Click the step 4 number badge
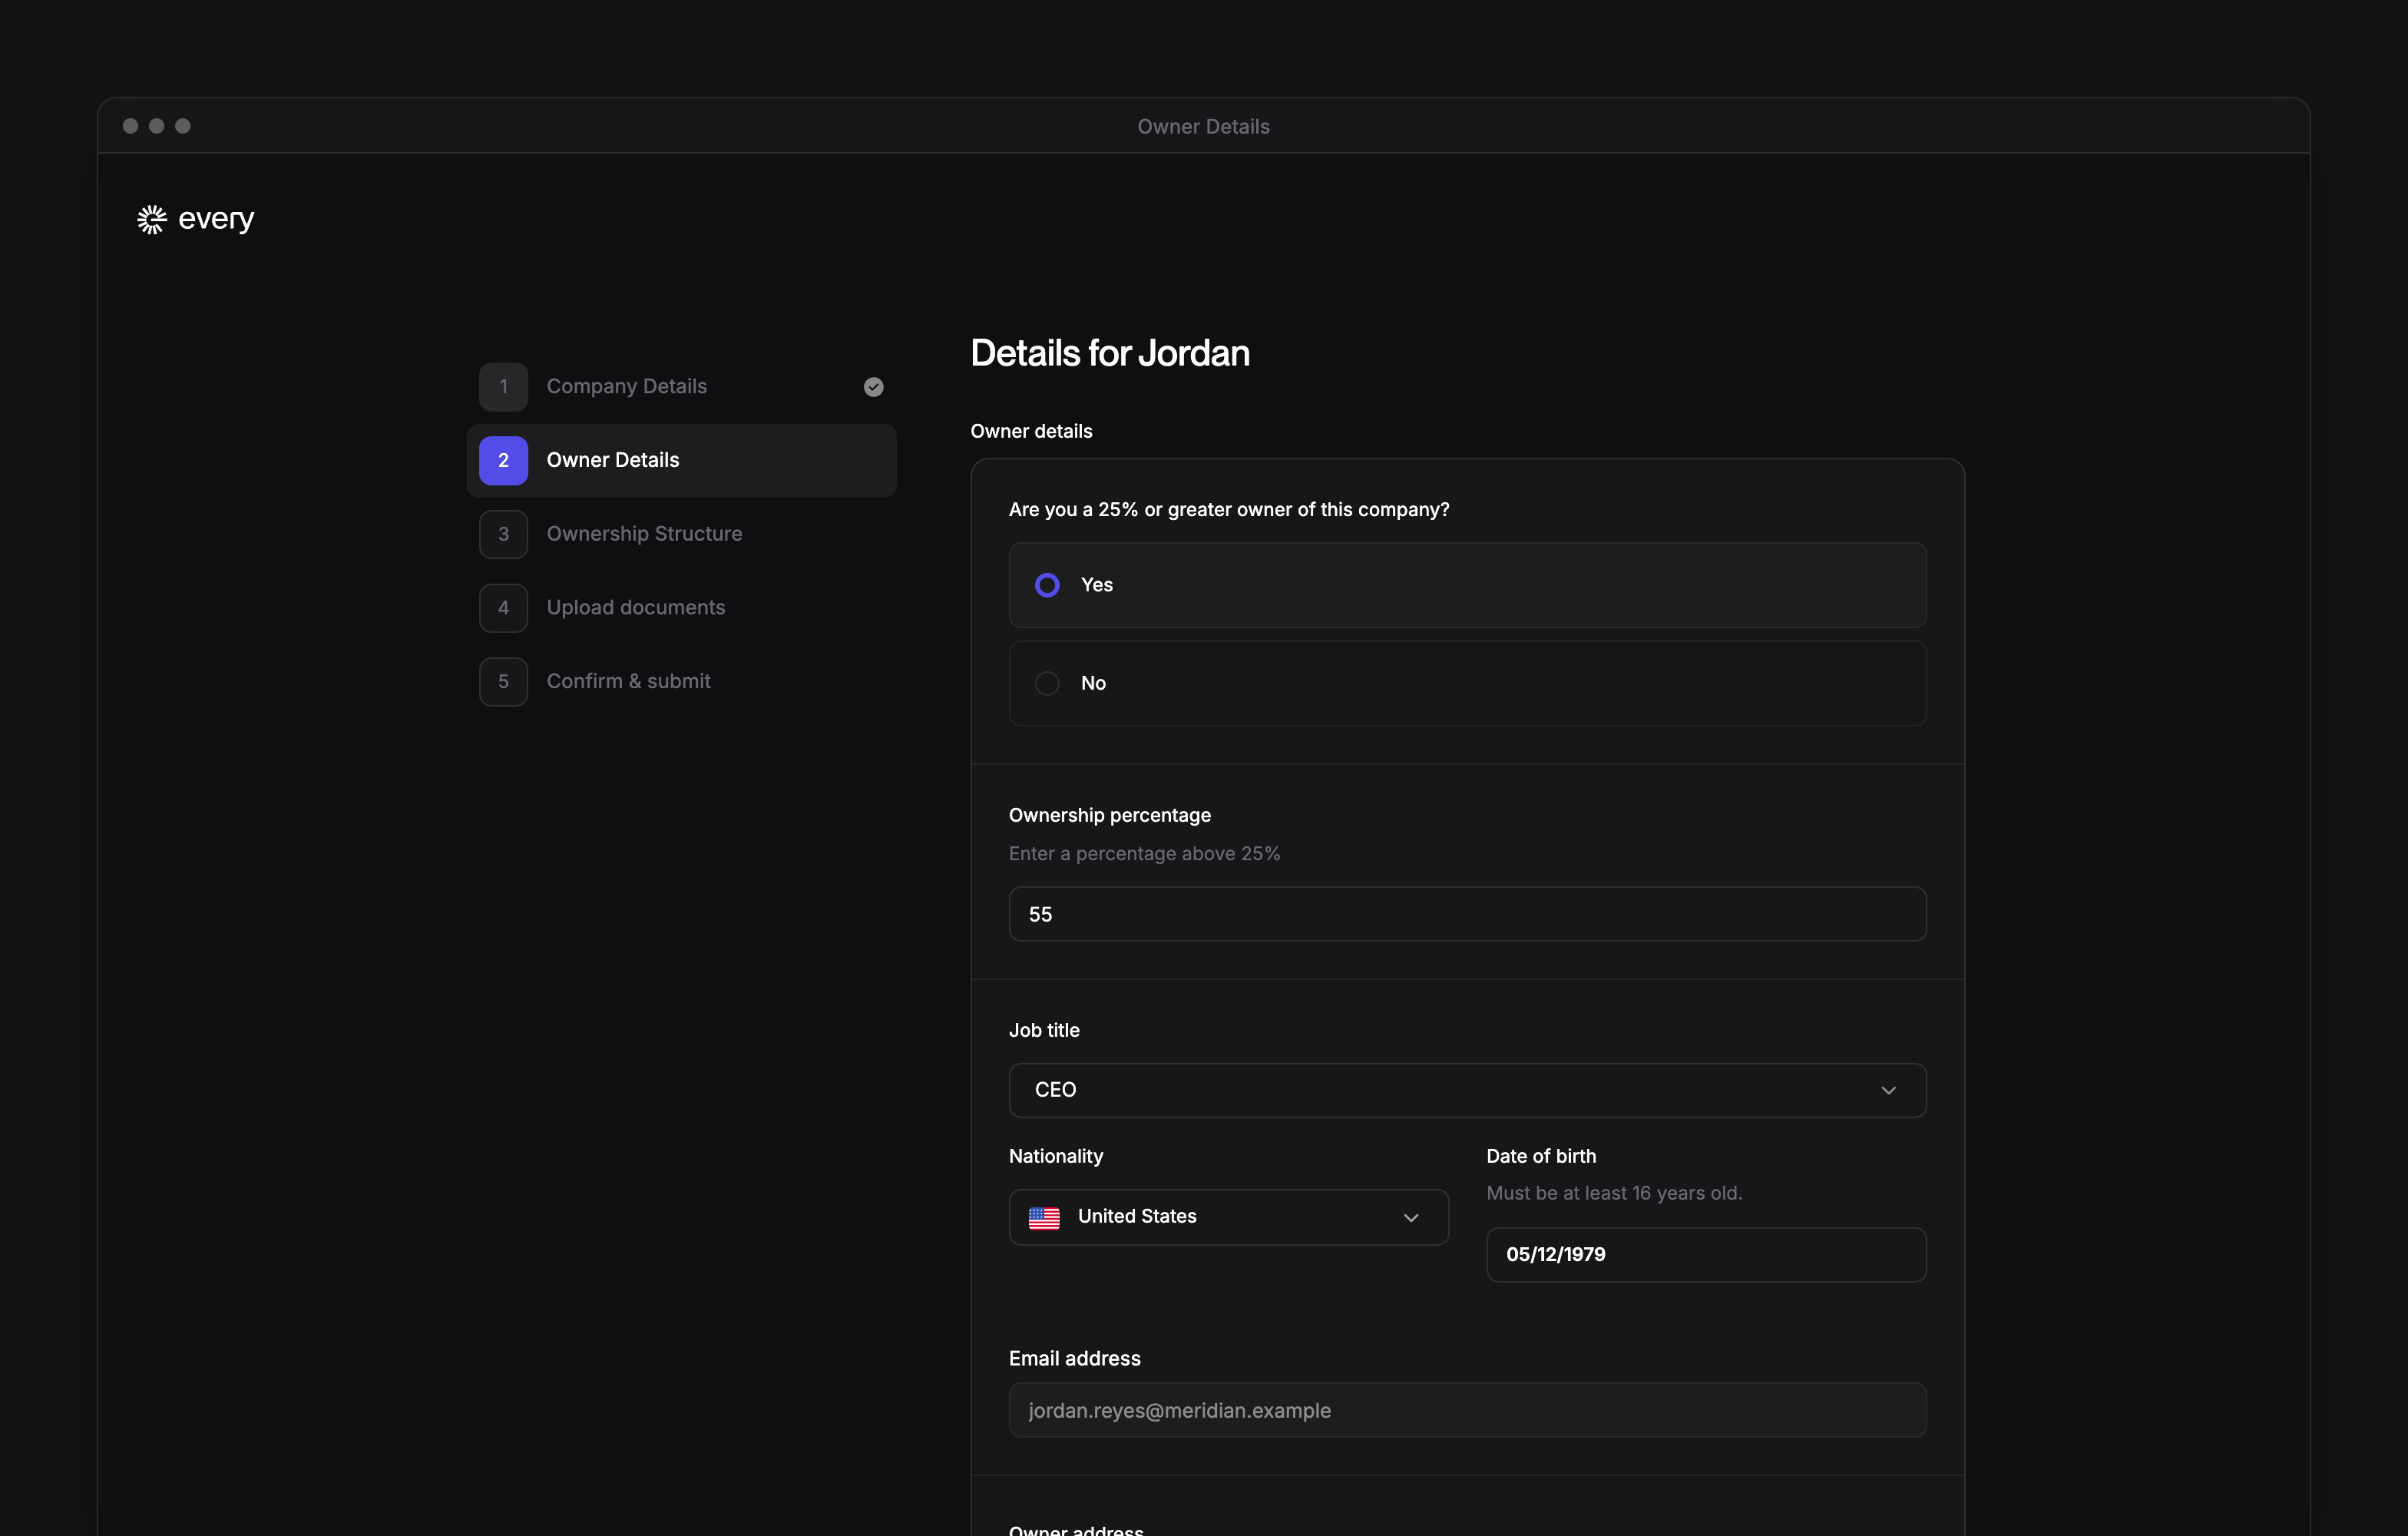 (x=503, y=608)
